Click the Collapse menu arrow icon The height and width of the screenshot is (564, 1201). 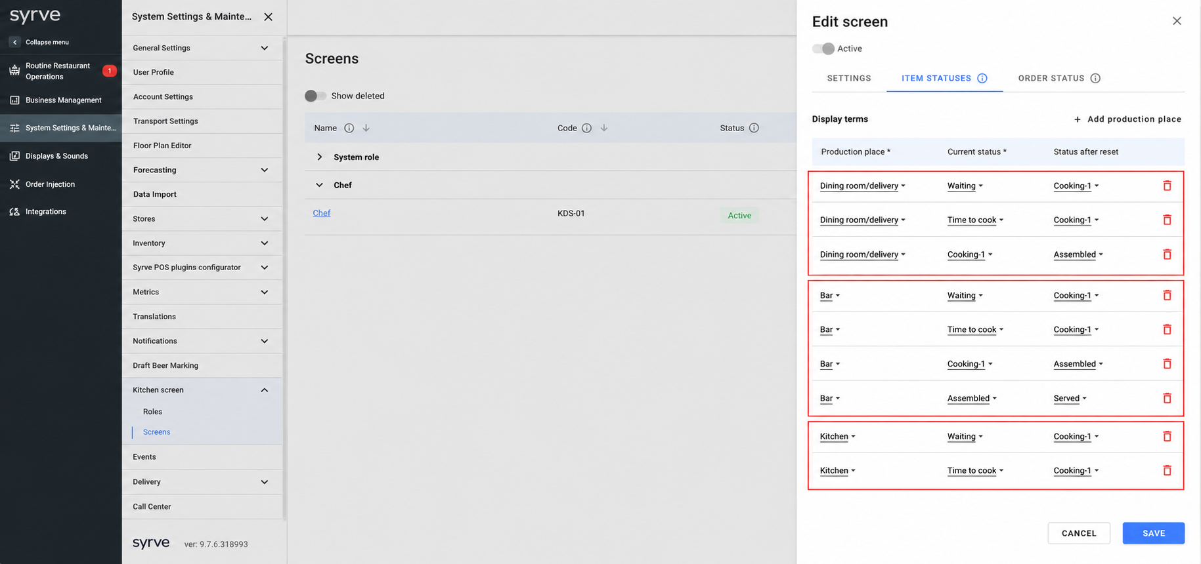click(14, 42)
